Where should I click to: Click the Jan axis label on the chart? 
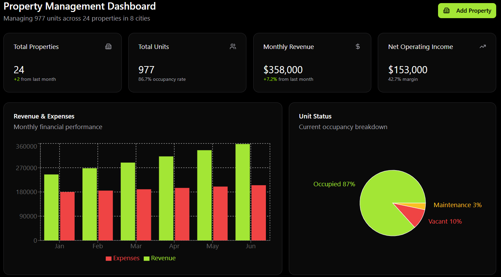pos(60,246)
